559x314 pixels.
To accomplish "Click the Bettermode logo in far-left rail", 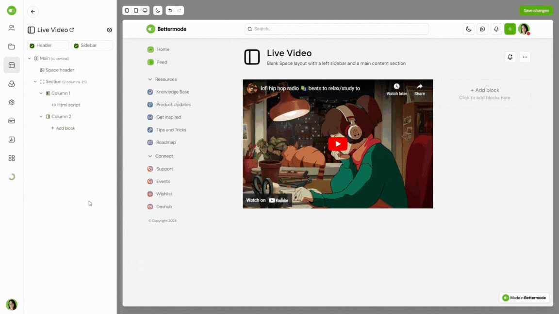I will pos(12,11).
